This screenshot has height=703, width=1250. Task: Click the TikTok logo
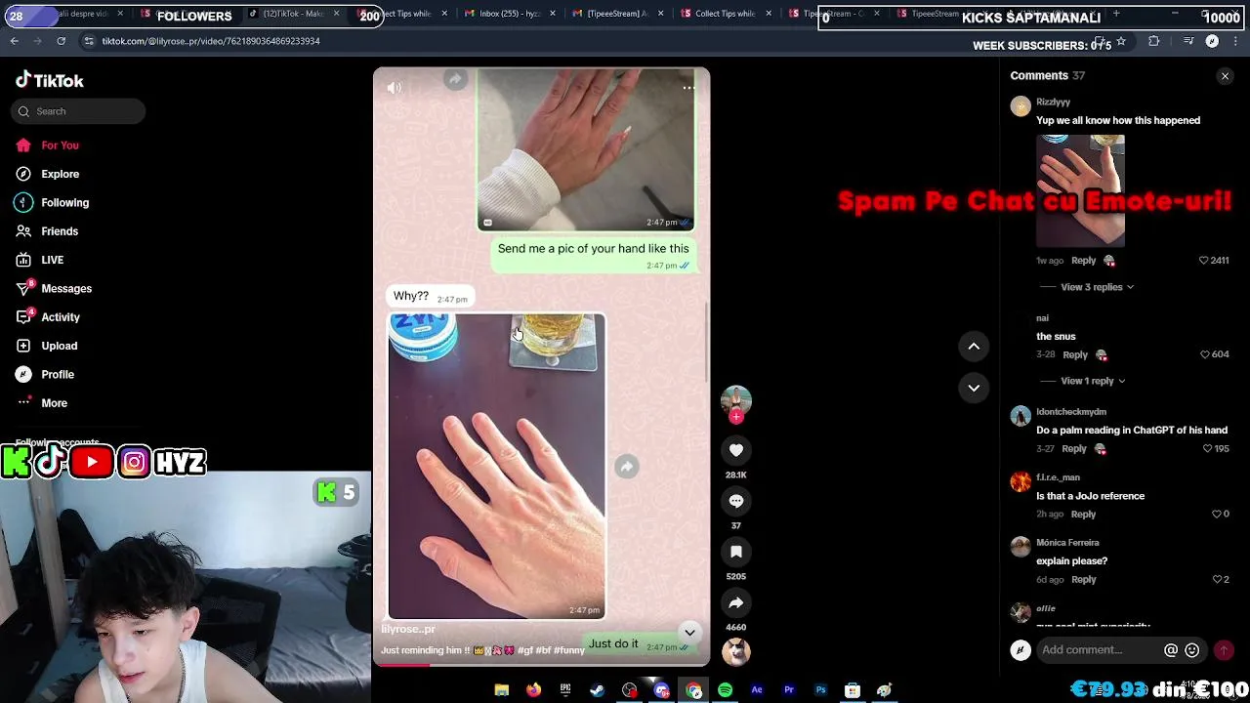[x=50, y=81]
